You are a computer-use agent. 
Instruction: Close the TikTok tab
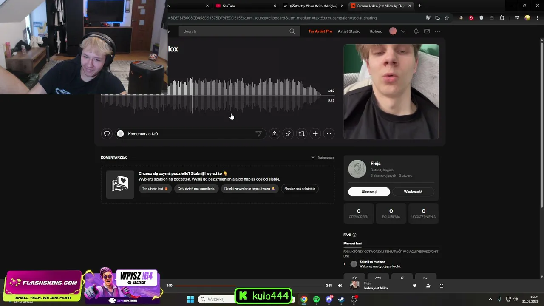click(342, 6)
